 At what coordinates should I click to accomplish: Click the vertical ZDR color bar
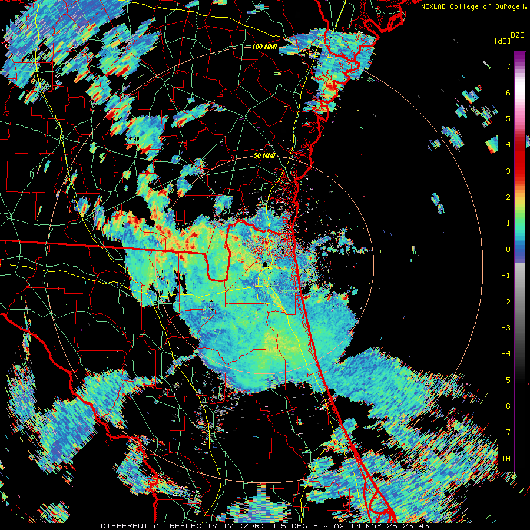pyautogui.click(x=520, y=262)
